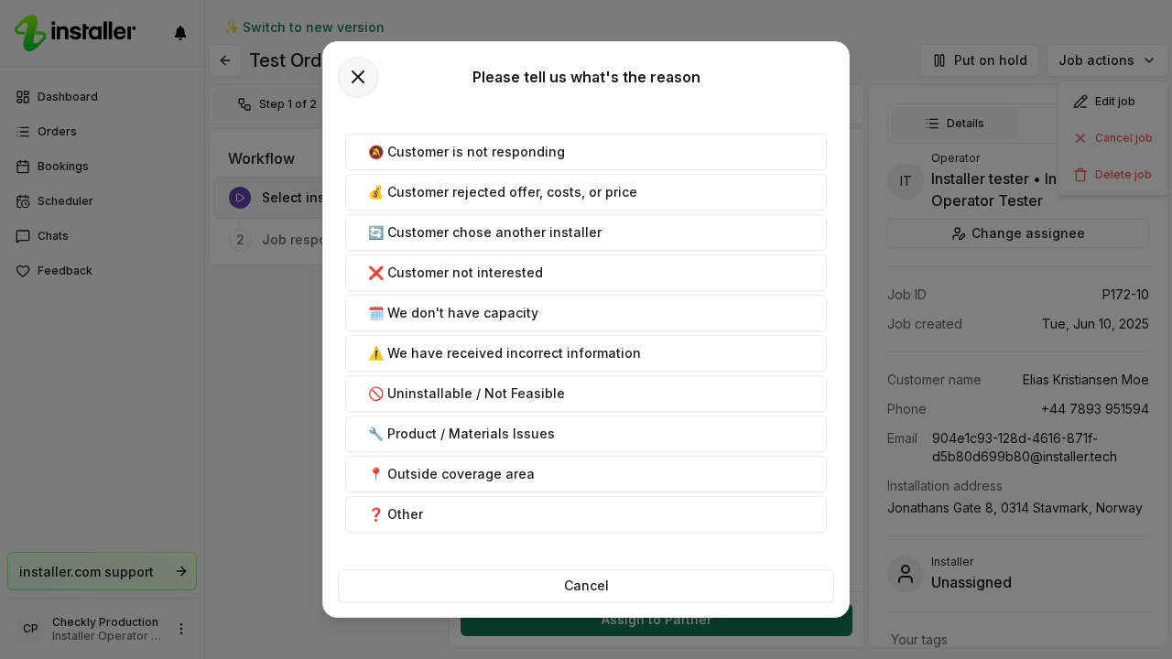Click workflow step 2 number badge

[240, 240]
